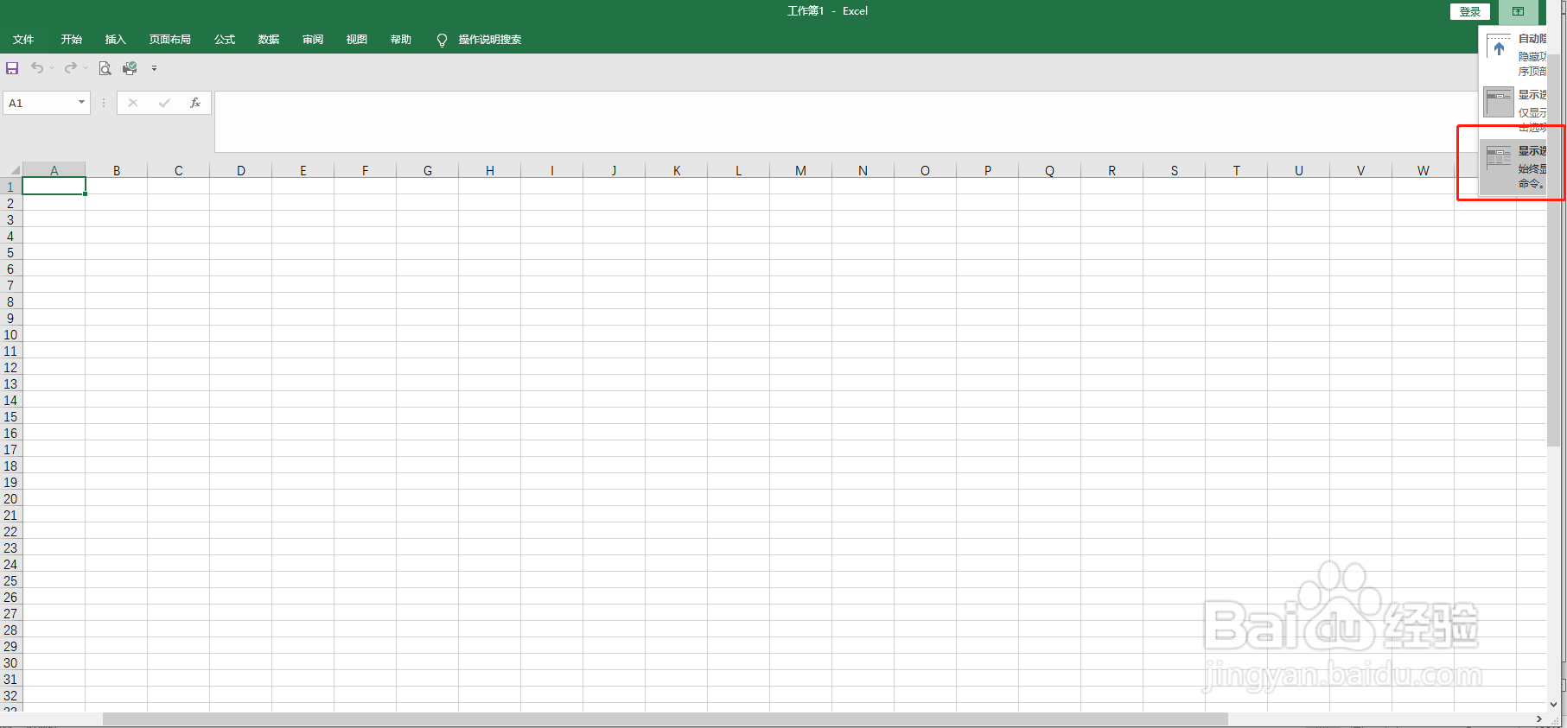The width and height of the screenshot is (1567, 728).
Task: Select row 10 header
Action: click(10, 334)
